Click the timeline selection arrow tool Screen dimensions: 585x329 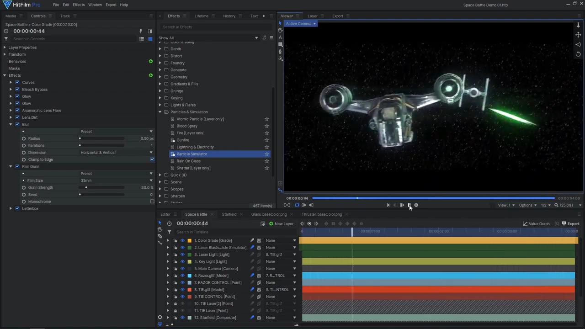(160, 223)
